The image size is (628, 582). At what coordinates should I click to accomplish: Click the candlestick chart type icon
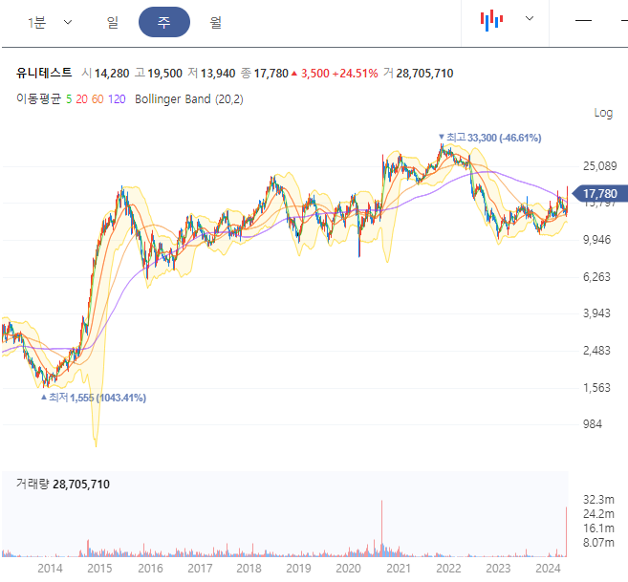coord(491,20)
